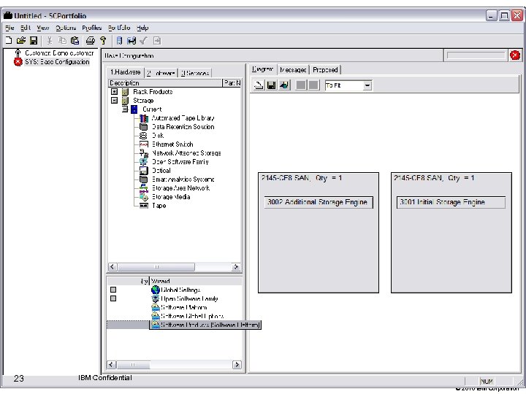
Task: Click the Help question mark toolbar icon
Action: (x=103, y=41)
